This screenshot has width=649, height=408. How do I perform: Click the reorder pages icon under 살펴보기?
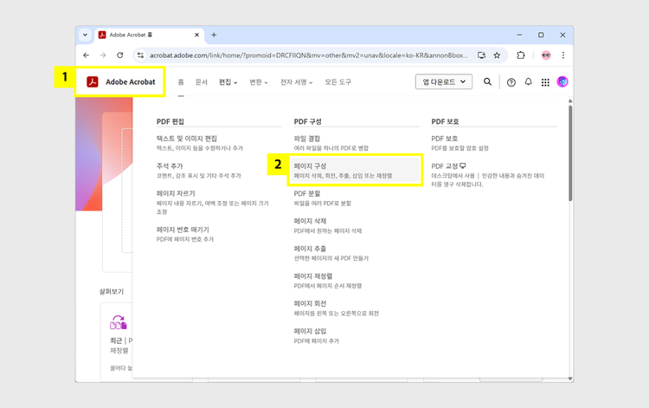119,322
